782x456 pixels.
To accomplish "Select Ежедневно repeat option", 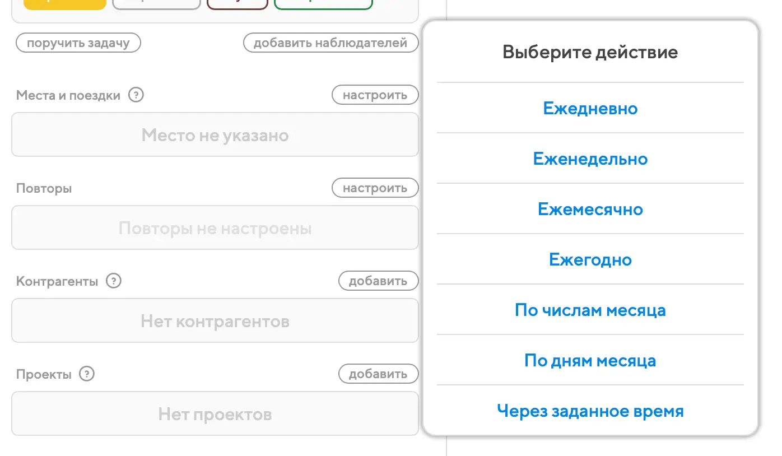I will coord(590,108).
